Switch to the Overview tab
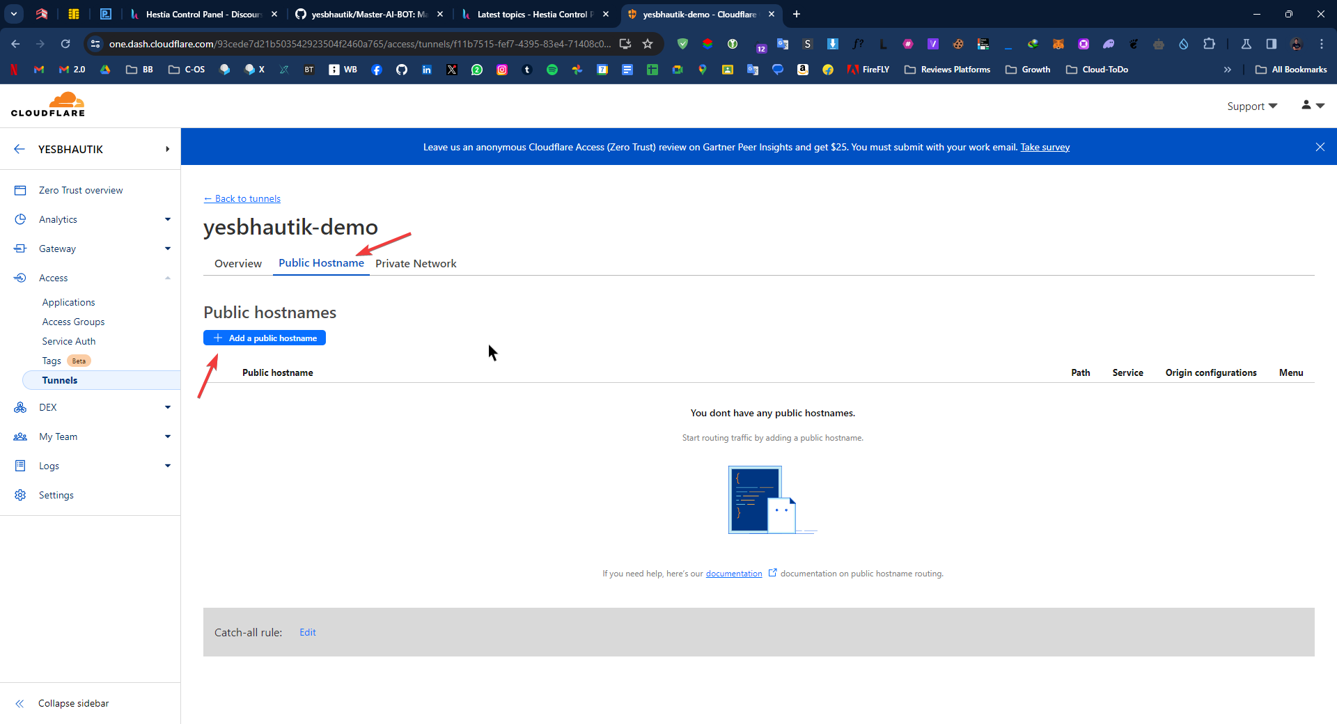Screen dimensions: 1337x724 click(x=238, y=263)
